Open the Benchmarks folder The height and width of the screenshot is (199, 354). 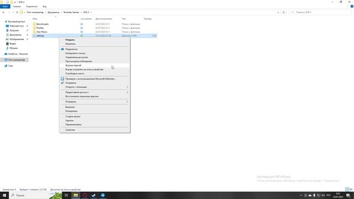click(x=43, y=24)
